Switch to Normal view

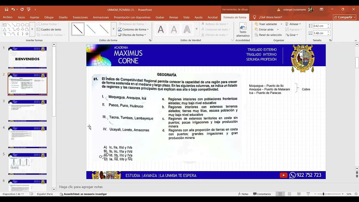(x=280, y=194)
